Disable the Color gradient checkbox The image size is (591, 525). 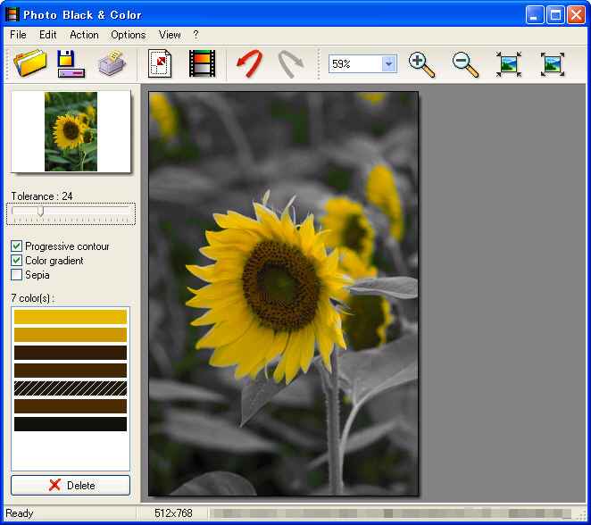[x=16, y=261]
